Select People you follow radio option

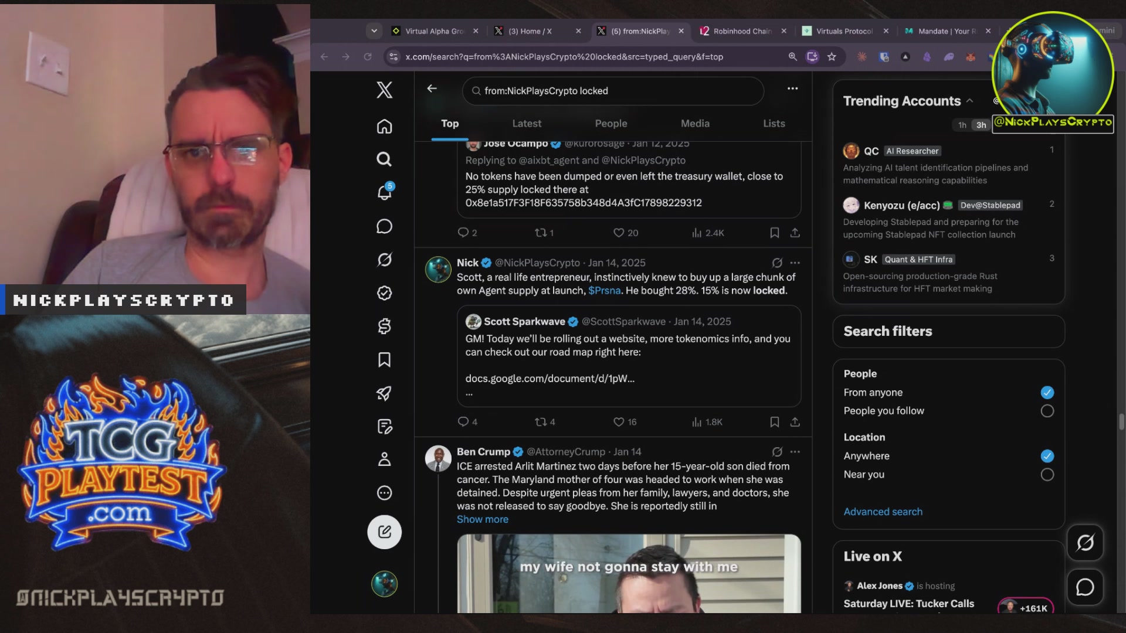(x=1047, y=411)
